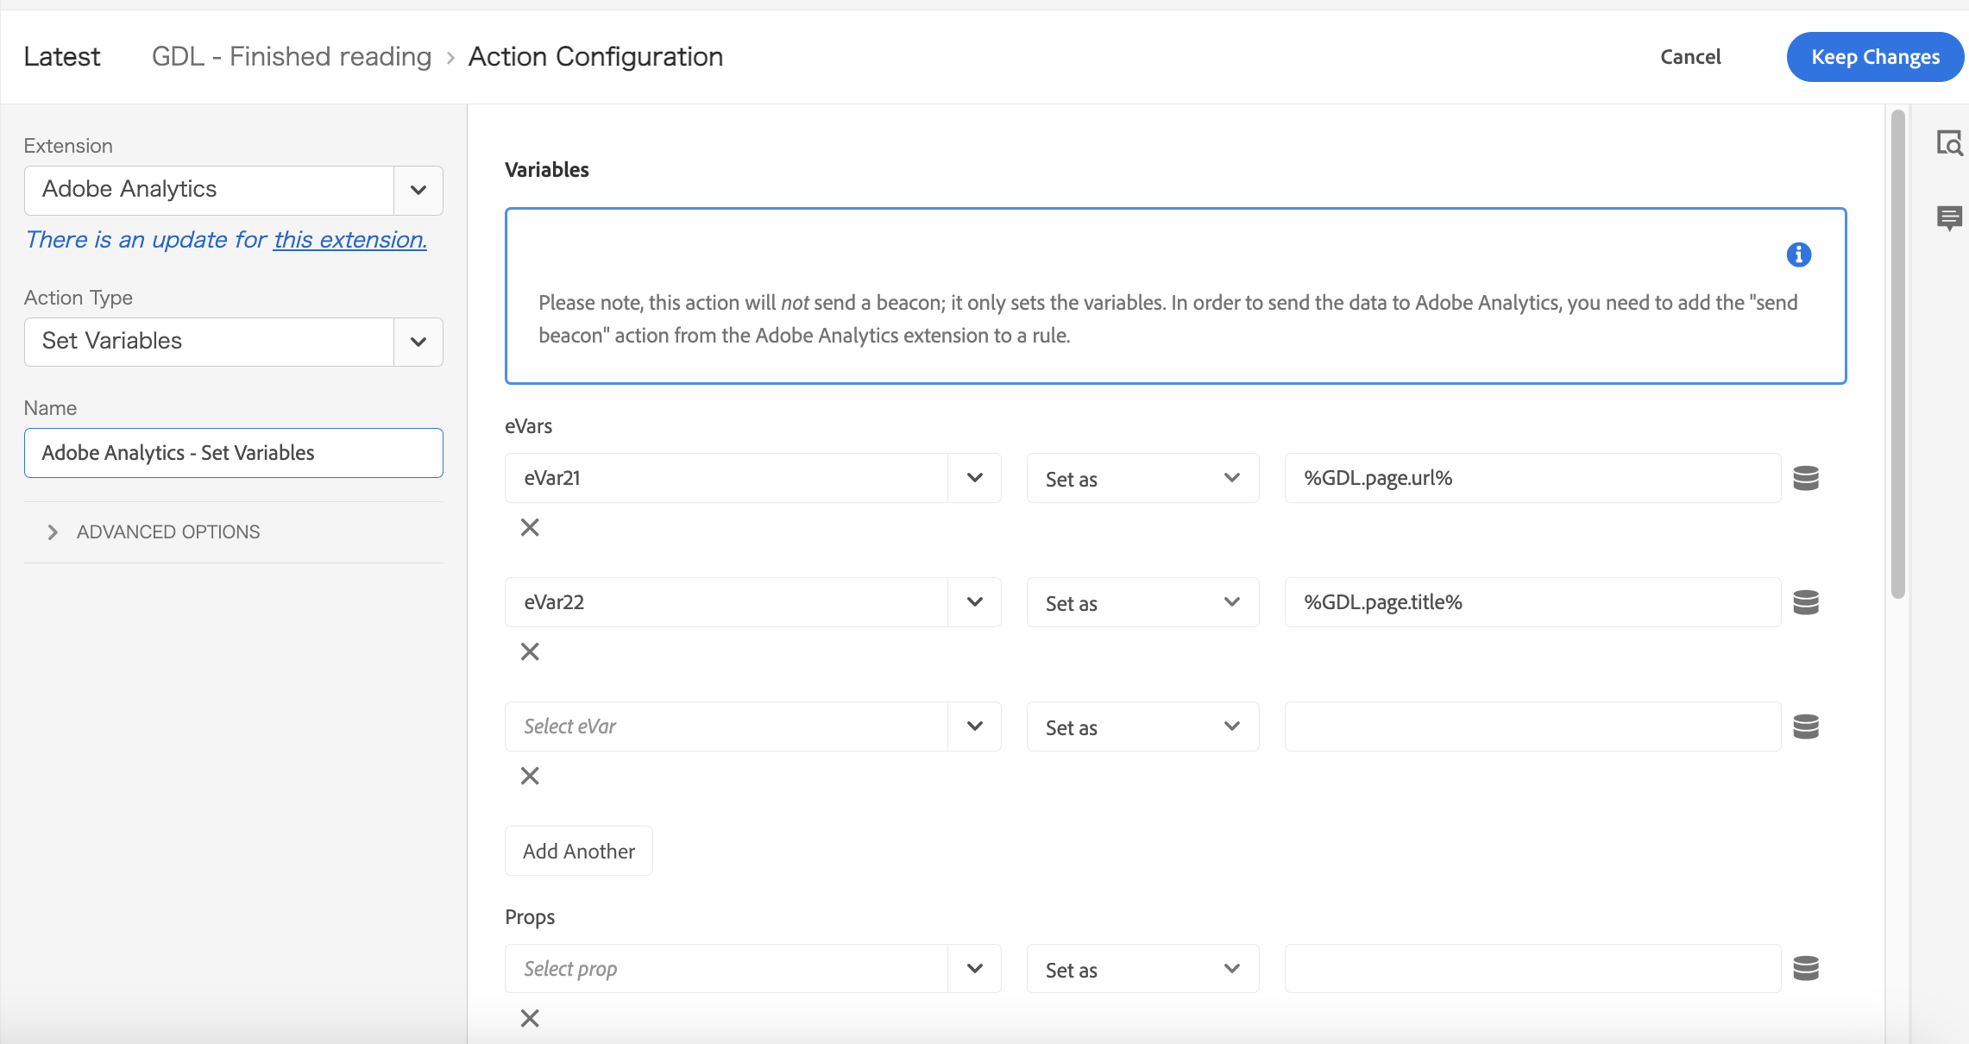Open Set as dropdown for eVar22

coord(1142,602)
